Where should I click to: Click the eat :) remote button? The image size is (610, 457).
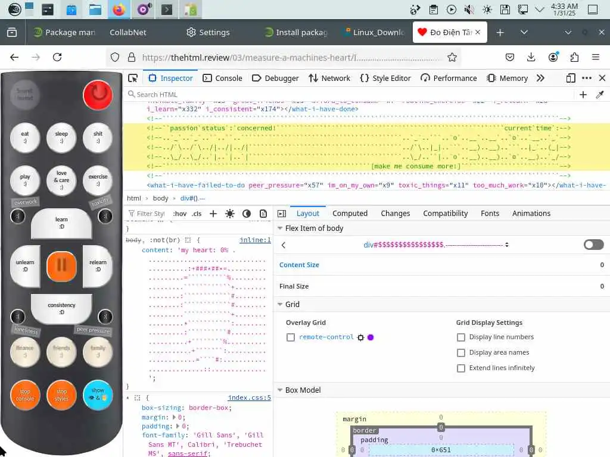(25, 137)
